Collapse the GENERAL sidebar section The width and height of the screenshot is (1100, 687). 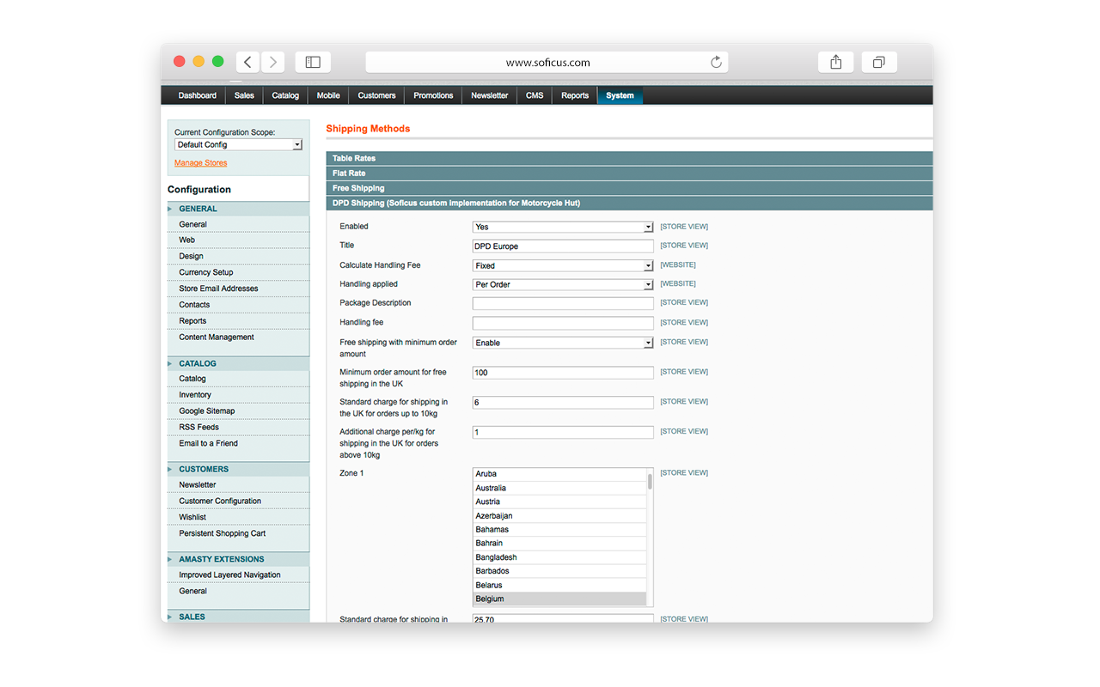click(x=238, y=209)
